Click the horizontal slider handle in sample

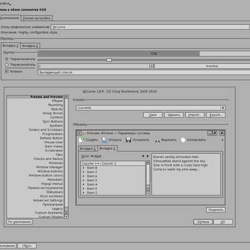(109, 60)
